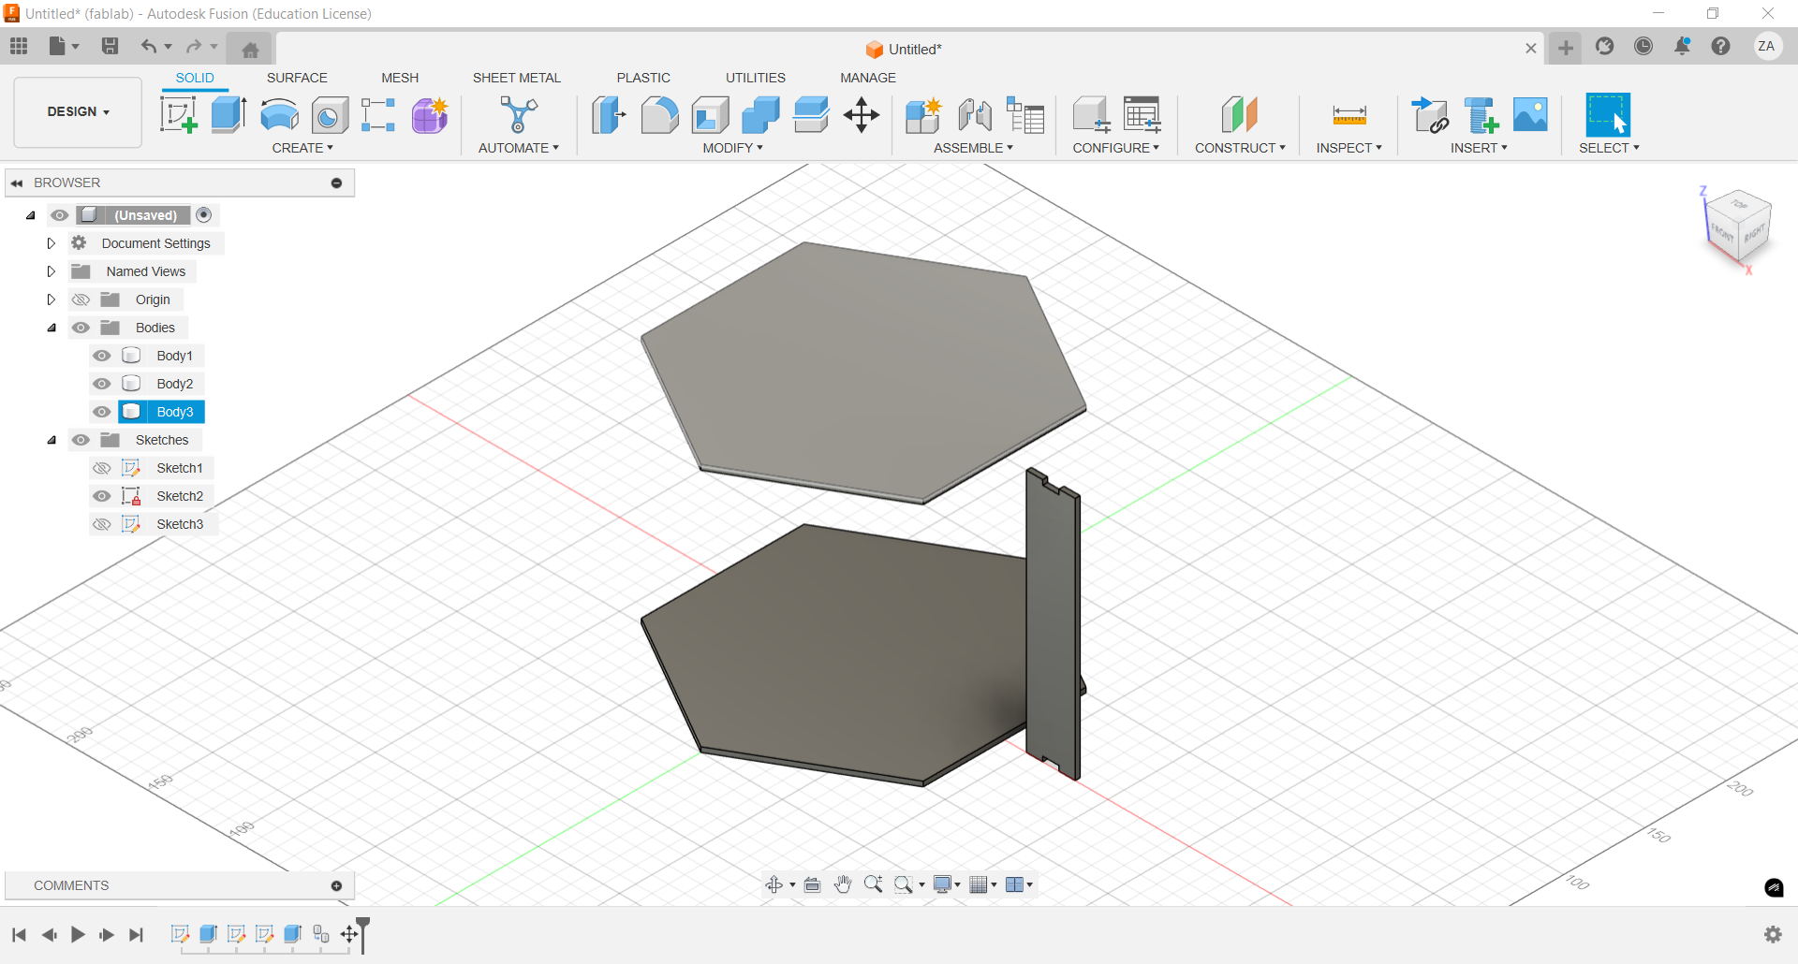Open the INSERT menu
The height and width of the screenshot is (964, 1798).
coord(1479,148)
